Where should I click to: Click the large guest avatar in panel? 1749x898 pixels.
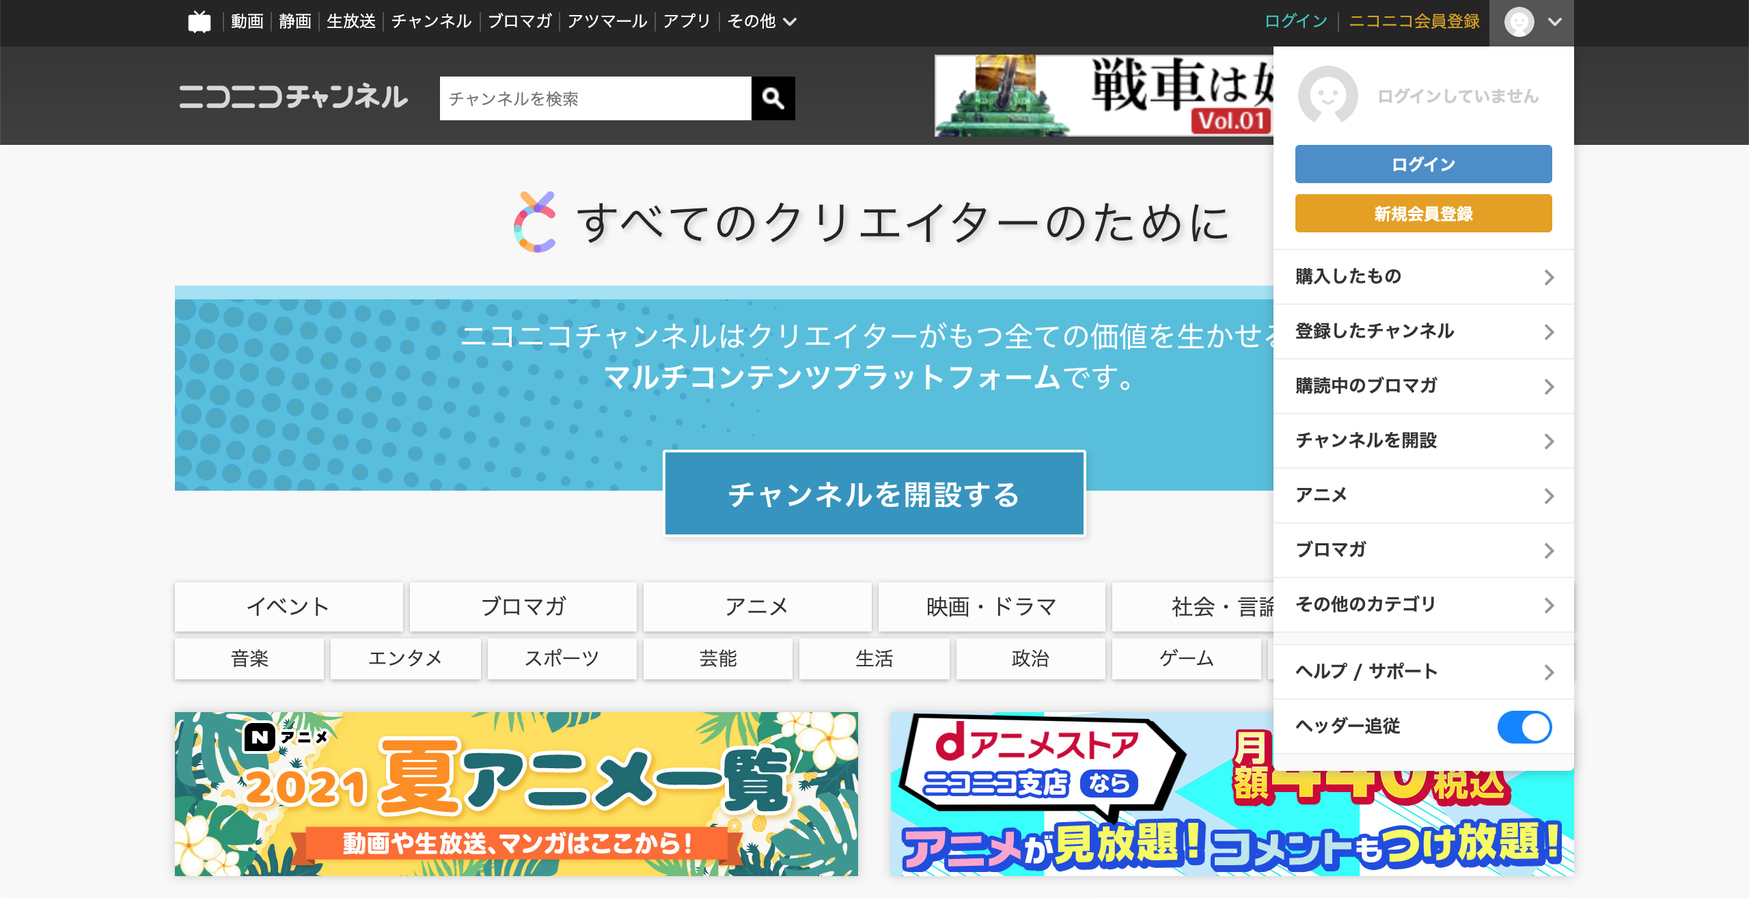point(1327,96)
